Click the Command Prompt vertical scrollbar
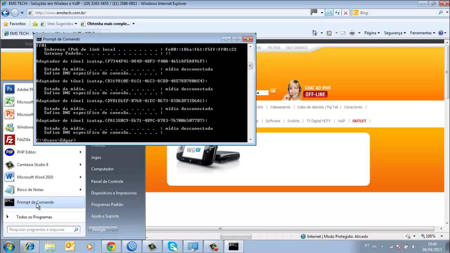 250,93
